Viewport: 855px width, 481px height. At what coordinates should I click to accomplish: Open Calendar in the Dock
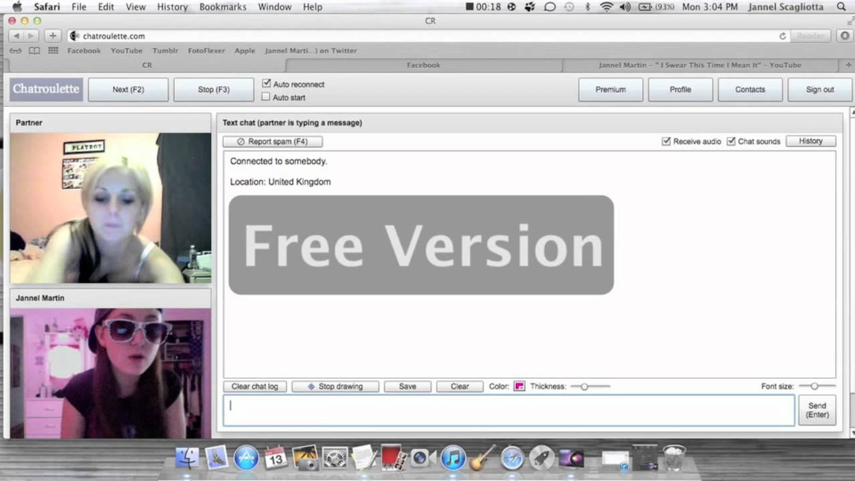(275, 458)
